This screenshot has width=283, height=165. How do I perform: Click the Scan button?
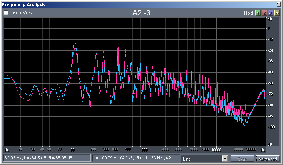pos(242,159)
